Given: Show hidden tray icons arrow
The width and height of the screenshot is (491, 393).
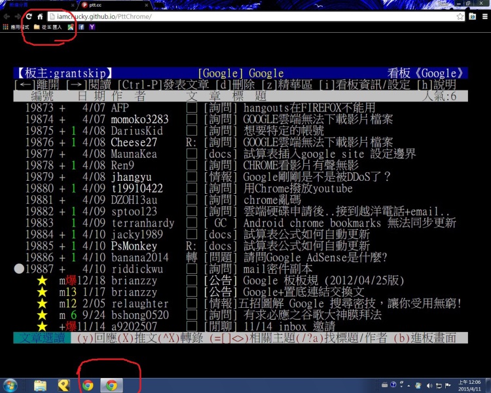Looking at the screenshot, I should click(x=409, y=386).
